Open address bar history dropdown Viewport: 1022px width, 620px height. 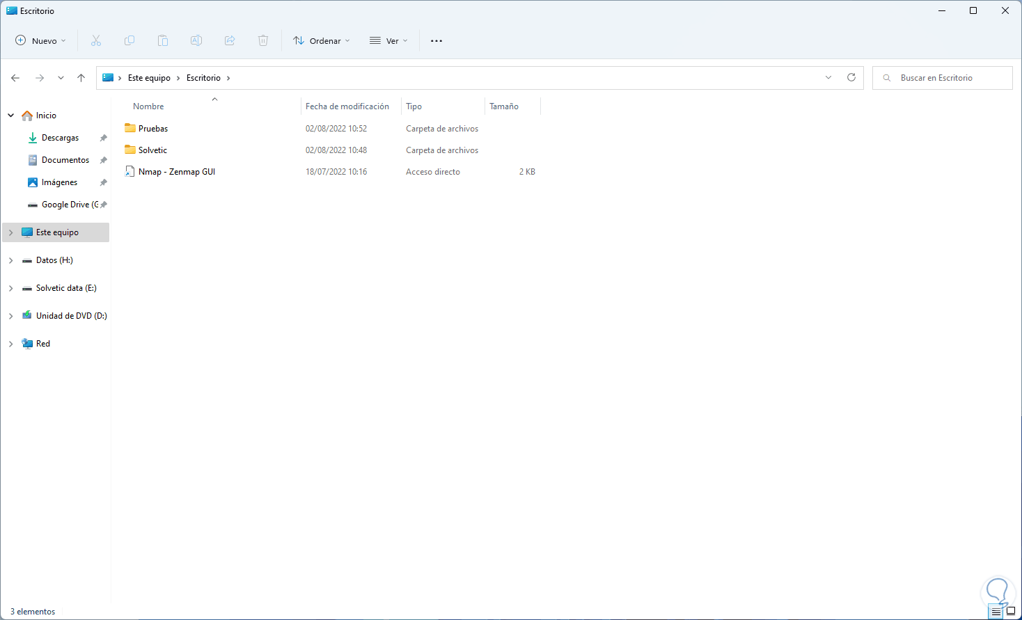pos(828,77)
